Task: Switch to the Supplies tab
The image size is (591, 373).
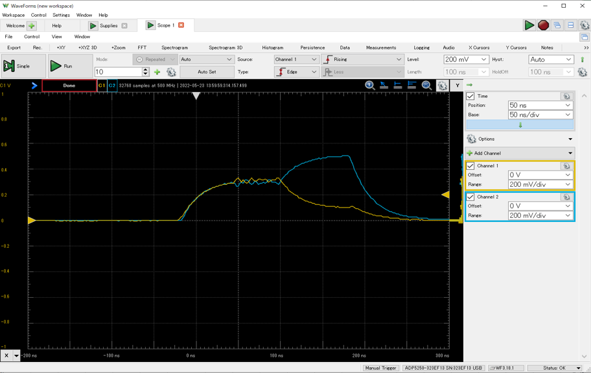Action: [x=108, y=26]
